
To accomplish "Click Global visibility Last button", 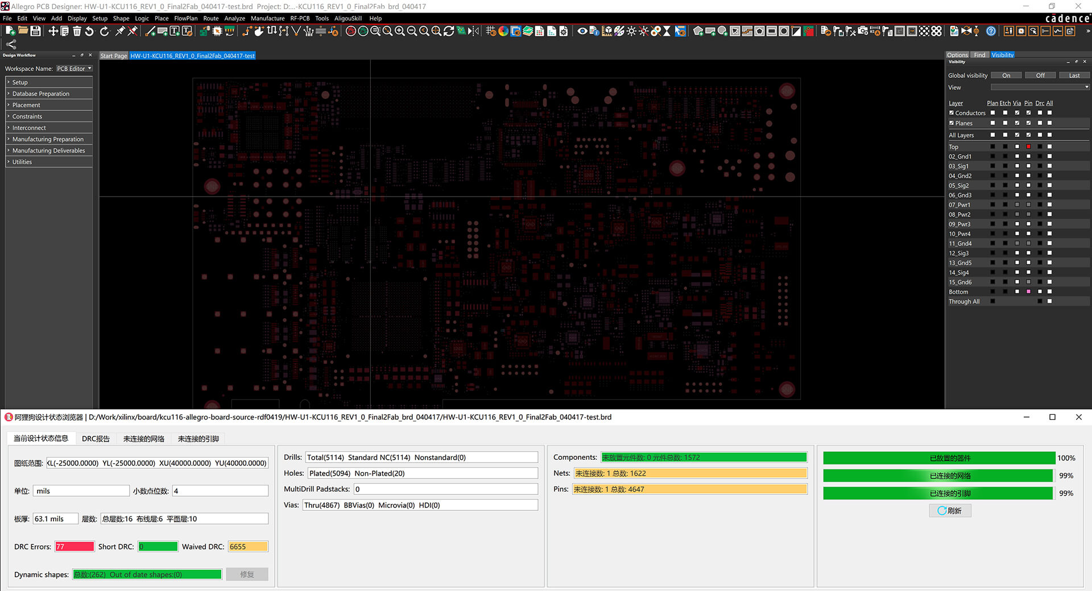I will (x=1074, y=76).
